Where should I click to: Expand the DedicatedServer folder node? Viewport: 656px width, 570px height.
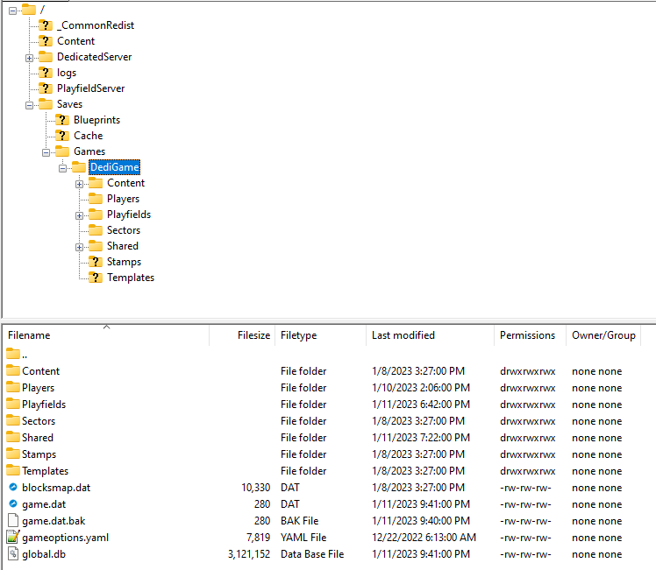coord(29,58)
